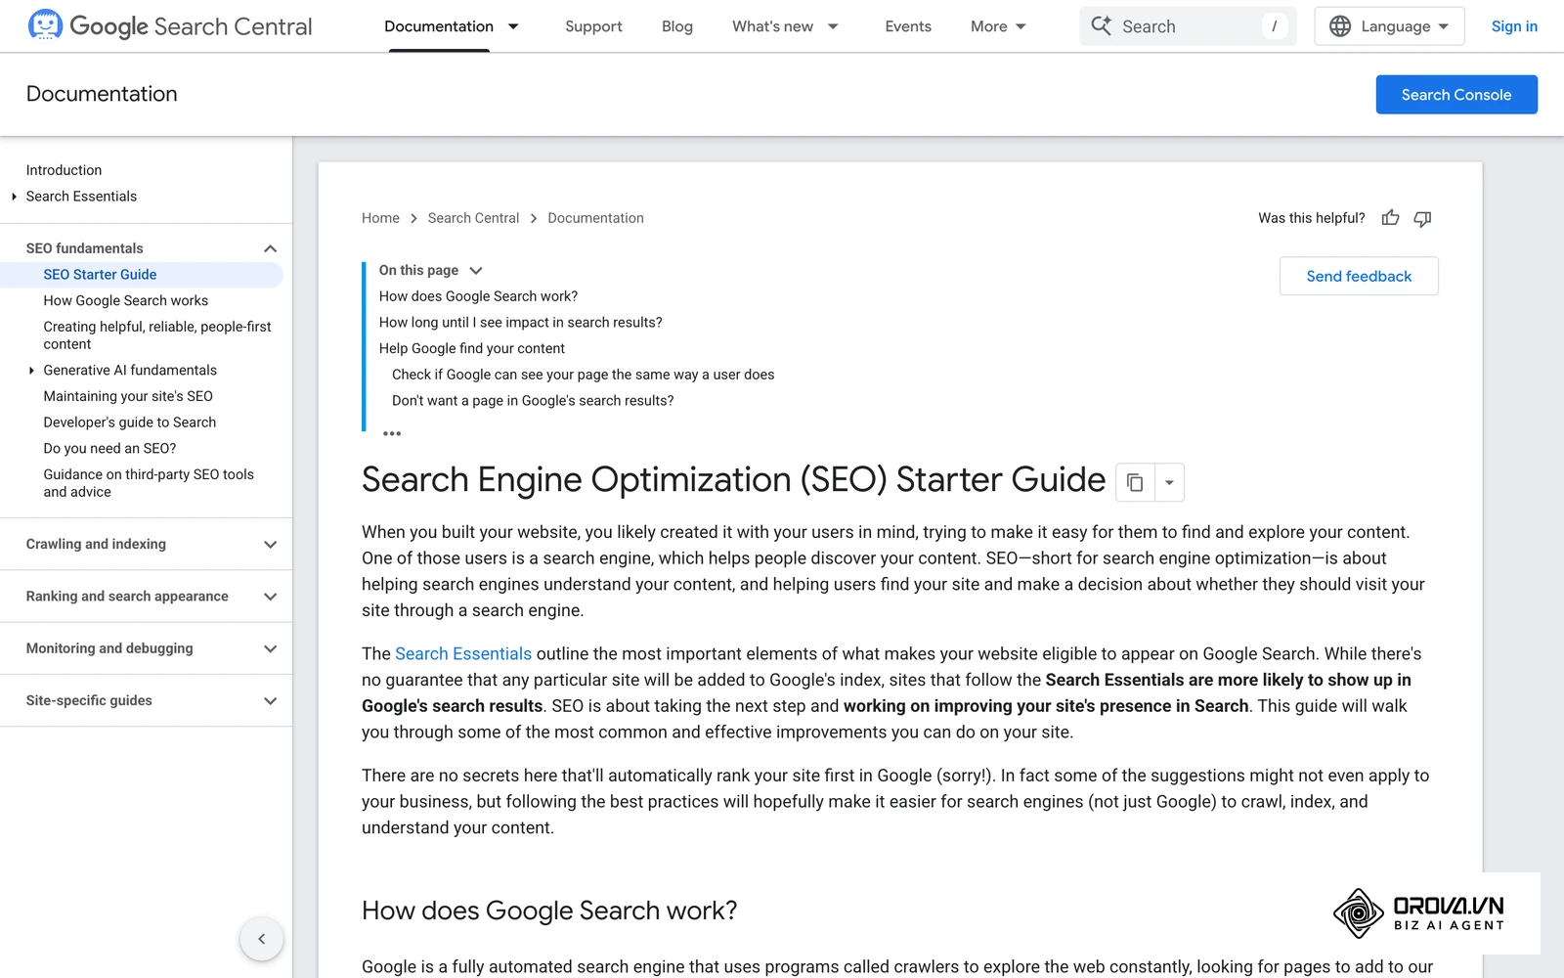This screenshot has width=1564, height=978.
Task: Click the Google Search Central logo
Action: (170, 26)
